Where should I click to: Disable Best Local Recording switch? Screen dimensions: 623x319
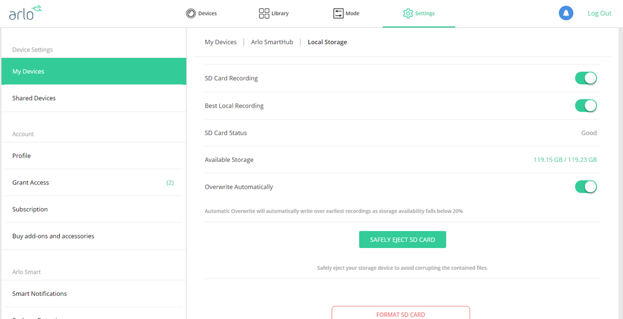coord(586,105)
